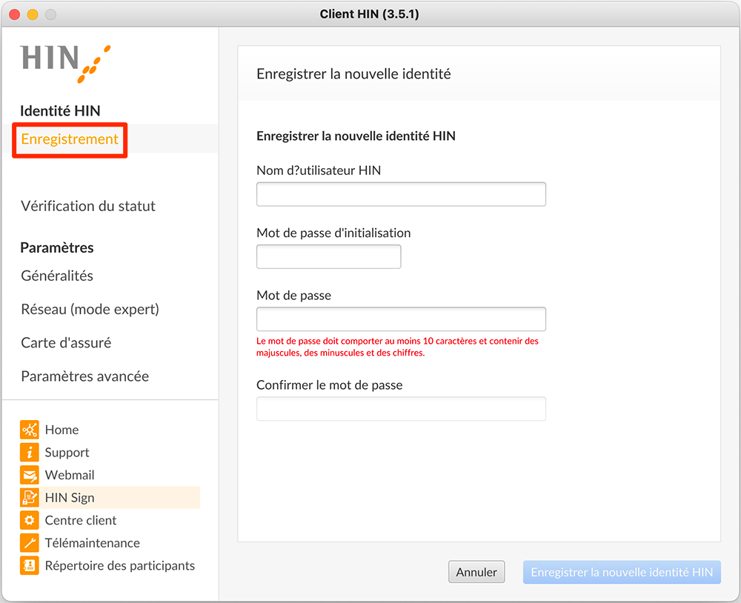This screenshot has height=603, width=741.
Task: Click the Télémaintenance wrench icon
Action: 30,543
